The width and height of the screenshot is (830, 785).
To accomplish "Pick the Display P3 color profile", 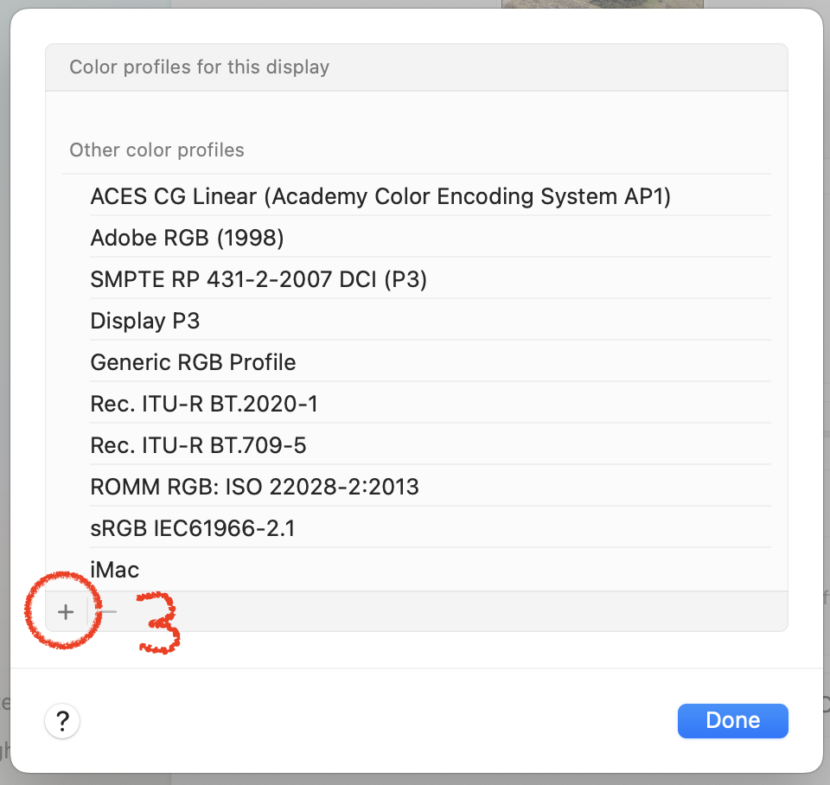I will click(x=145, y=321).
